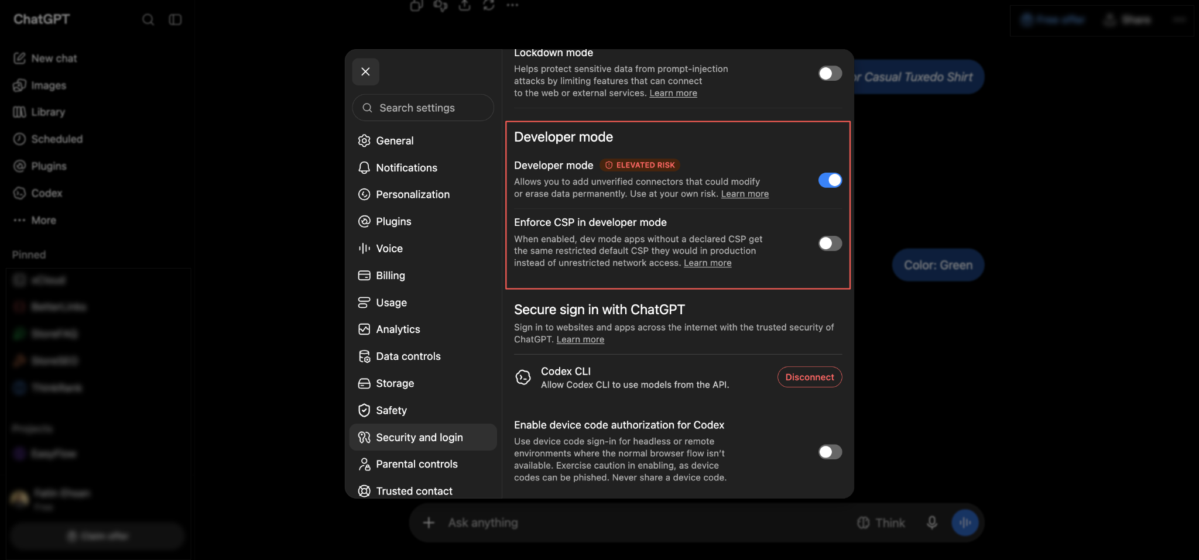Screen dimensions: 1199x560
Task: Open Codex in the left sidebar
Action: [x=38, y=193]
